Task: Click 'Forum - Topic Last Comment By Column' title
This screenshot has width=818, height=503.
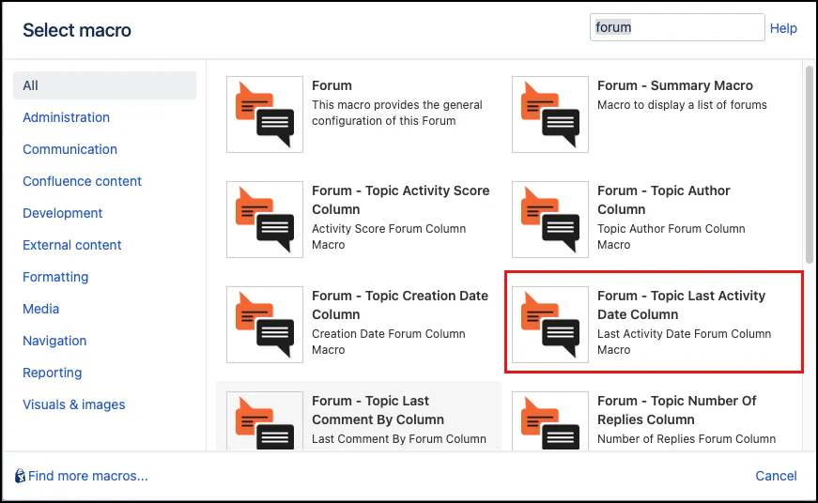Action: pos(378,410)
